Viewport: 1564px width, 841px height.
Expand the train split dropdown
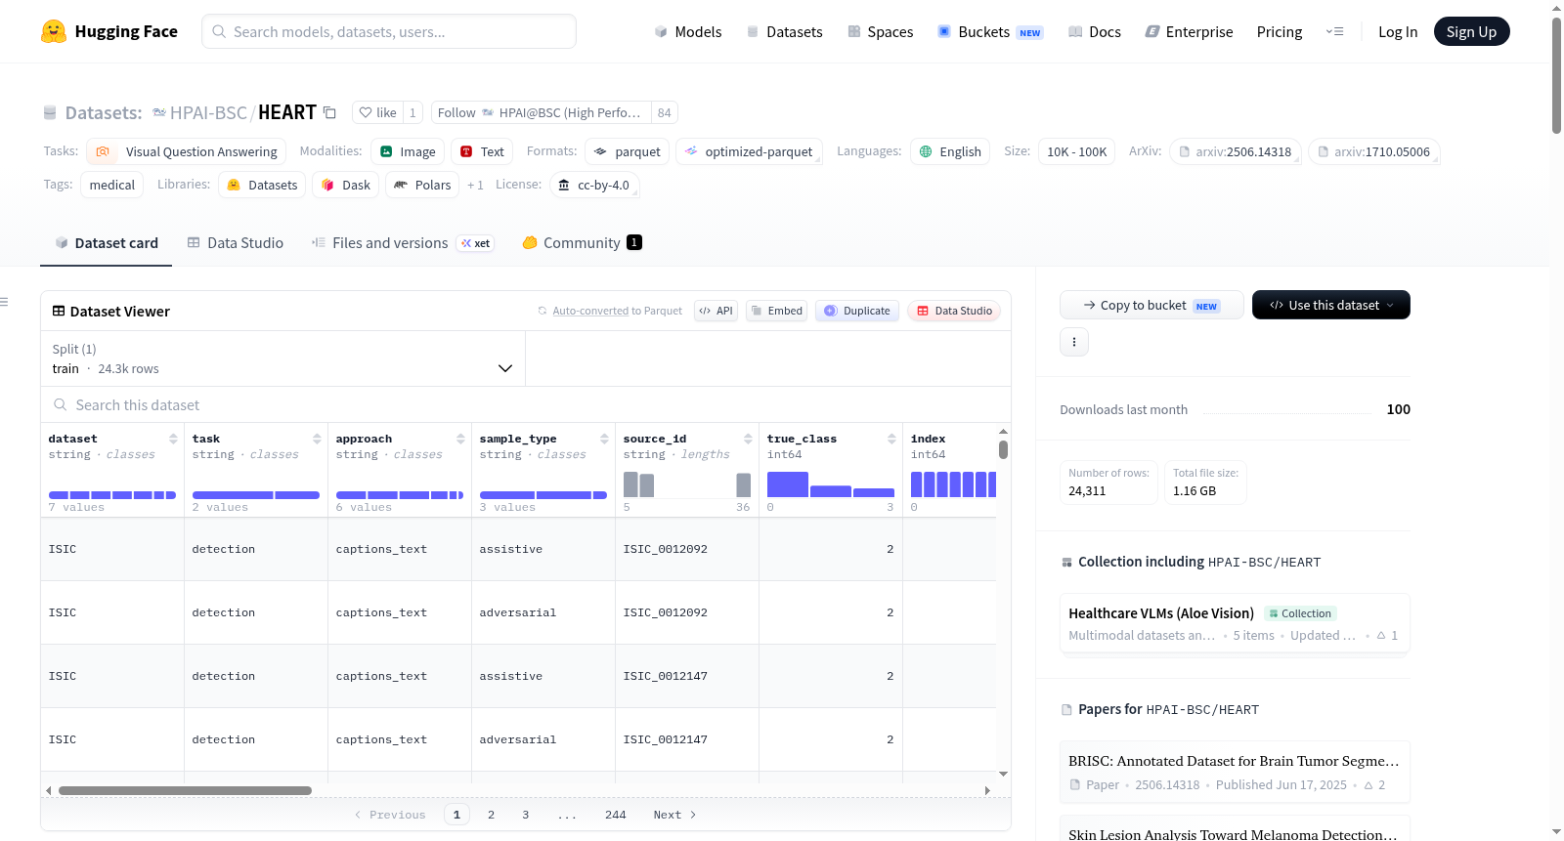click(x=283, y=358)
